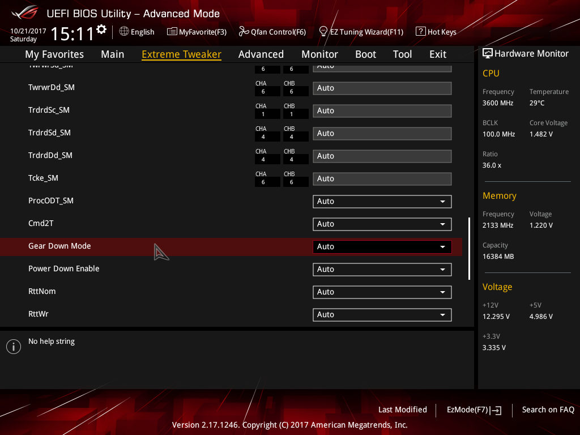Click the CPU frequency value 3600 MHz
580x435 pixels.
click(498, 103)
